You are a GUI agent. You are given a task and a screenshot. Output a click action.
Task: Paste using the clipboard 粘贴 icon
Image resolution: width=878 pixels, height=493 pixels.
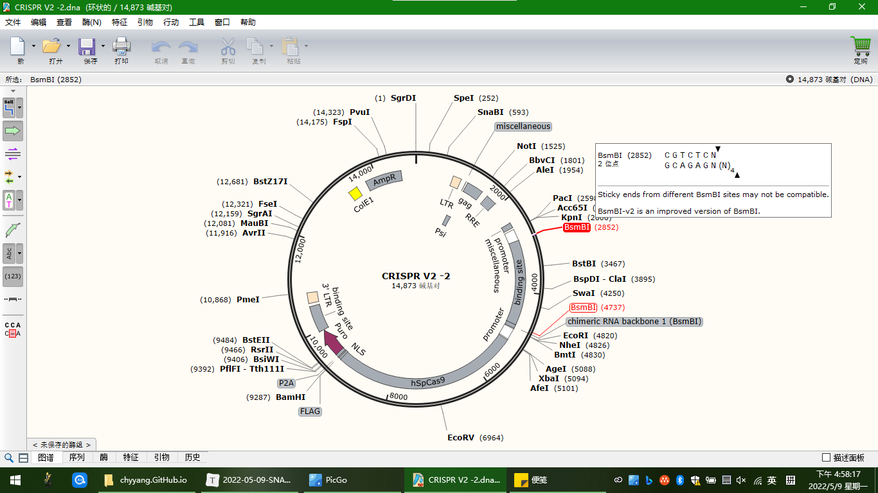point(291,46)
